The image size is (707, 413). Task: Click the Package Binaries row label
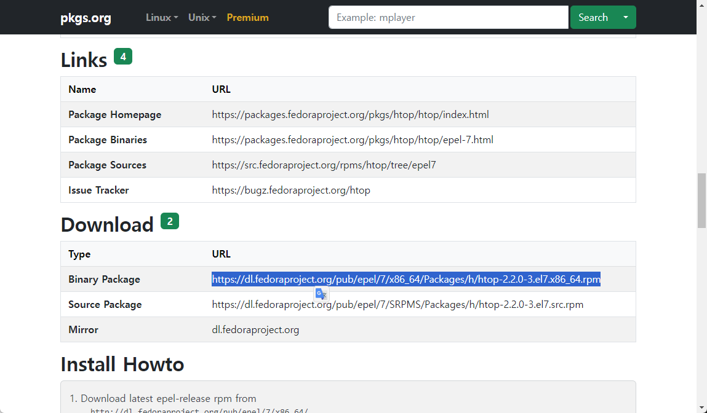click(108, 140)
